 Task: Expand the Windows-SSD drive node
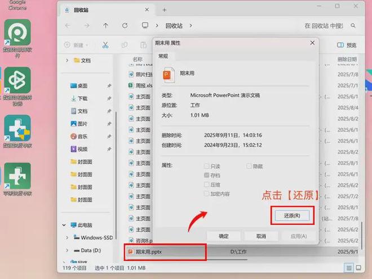click(x=67, y=237)
